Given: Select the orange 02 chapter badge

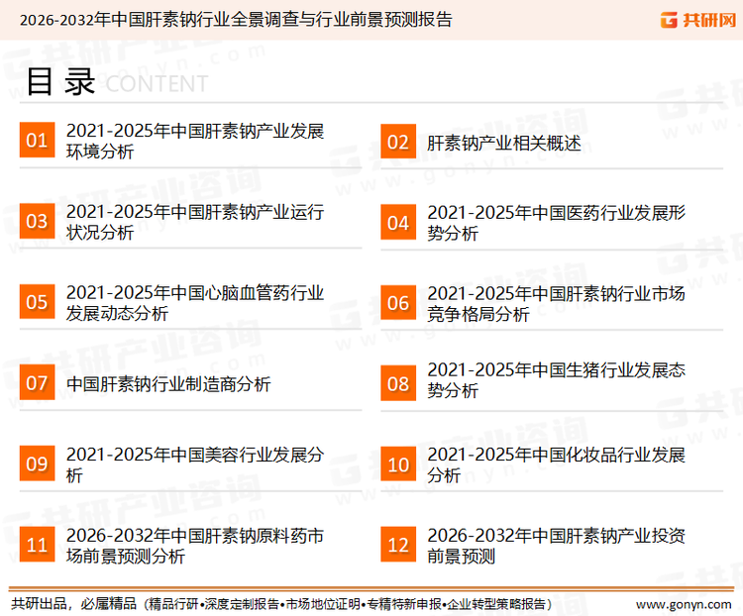Looking at the screenshot, I should (x=398, y=142).
